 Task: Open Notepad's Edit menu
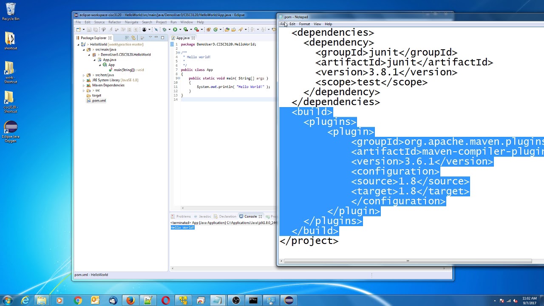point(292,24)
